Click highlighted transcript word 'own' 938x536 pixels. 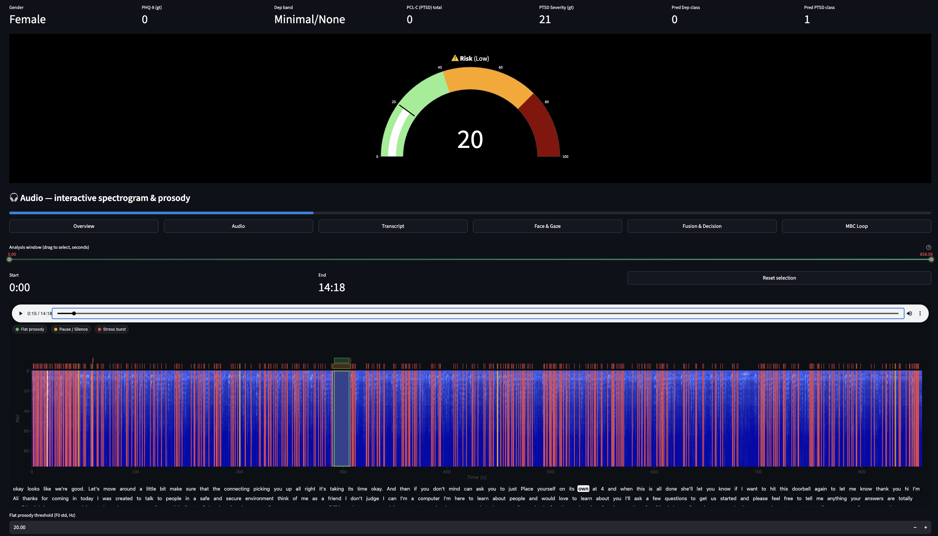pyautogui.click(x=583, y=489)
